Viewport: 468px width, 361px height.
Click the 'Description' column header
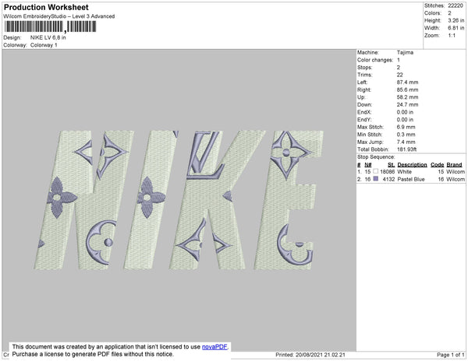(412, 165)
